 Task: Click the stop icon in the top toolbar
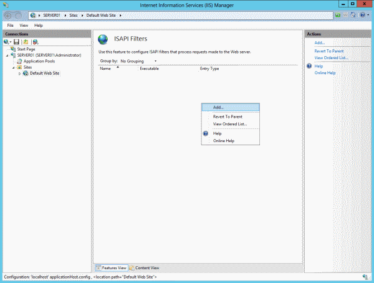(x=345, y=15)
